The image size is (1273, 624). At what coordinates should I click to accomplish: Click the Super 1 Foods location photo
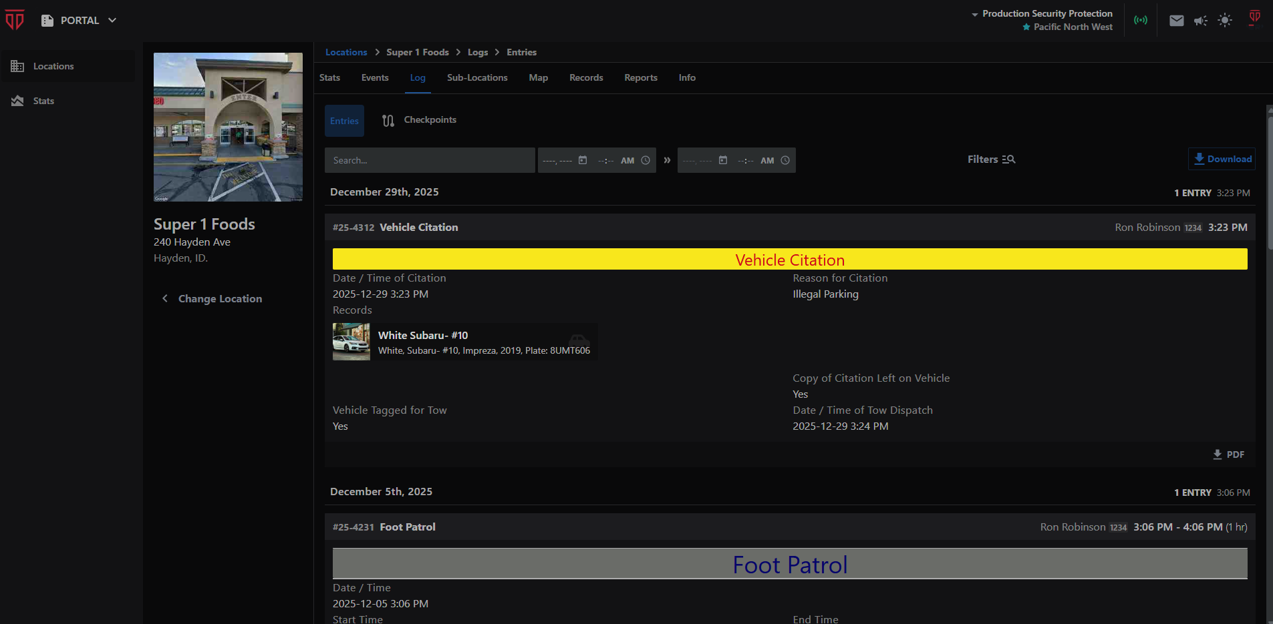[228, 127]
